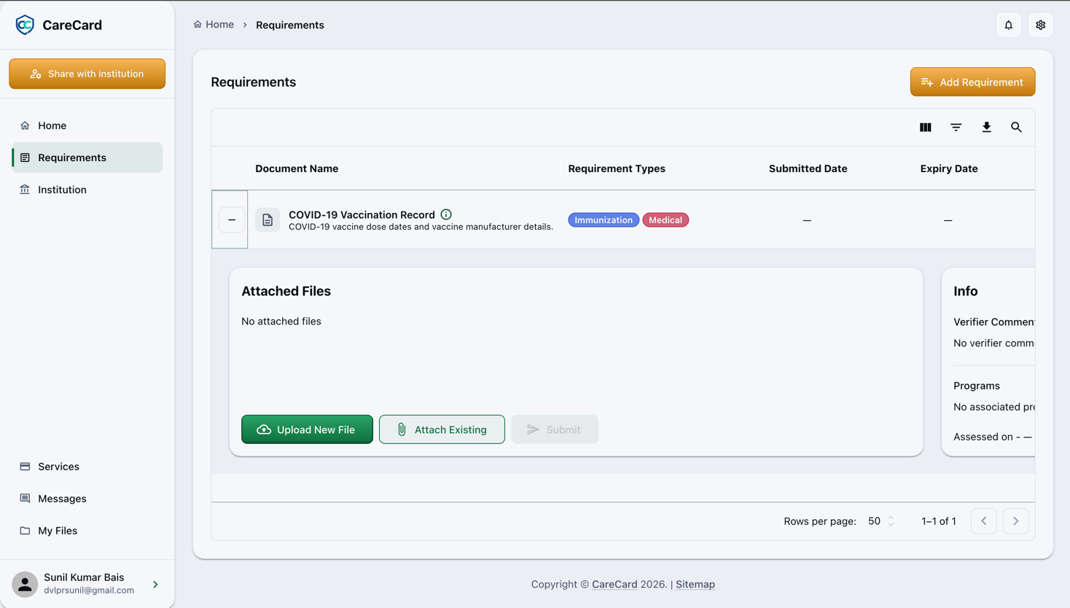Select Requirements in the sidebar
The width and height of the screenshot is (1070, 608).
click(x=87, y=157)
